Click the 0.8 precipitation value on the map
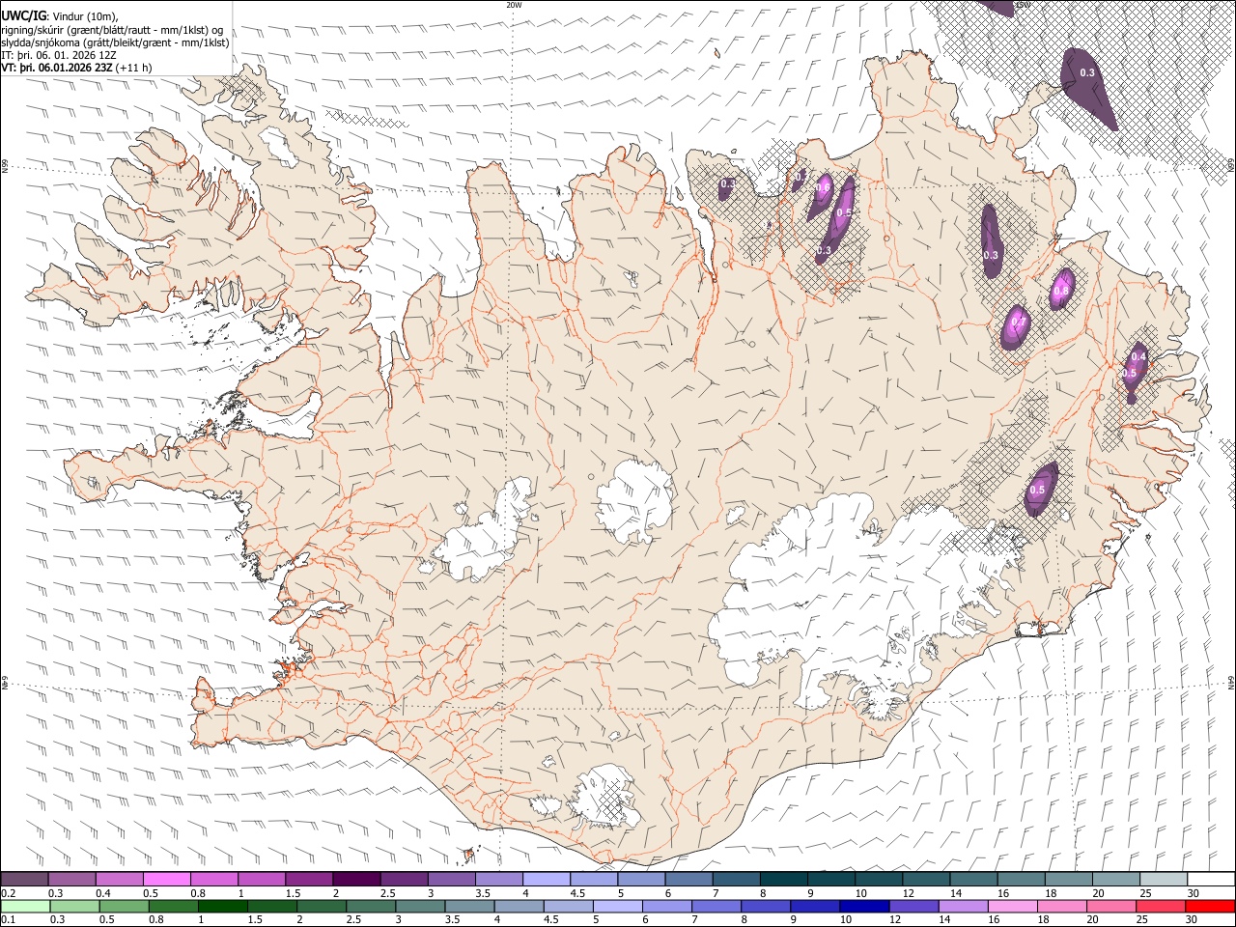Screen dimensions: 1236x927 point(1061,290)
